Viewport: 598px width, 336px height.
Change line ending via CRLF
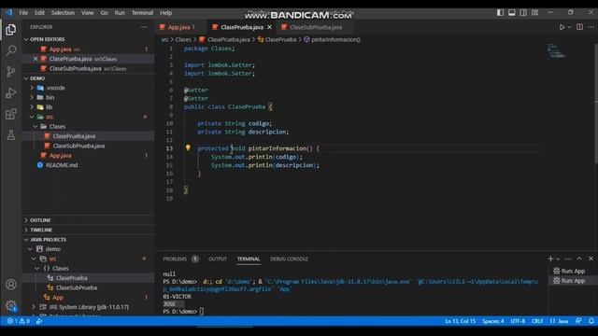tap(537, 321)
